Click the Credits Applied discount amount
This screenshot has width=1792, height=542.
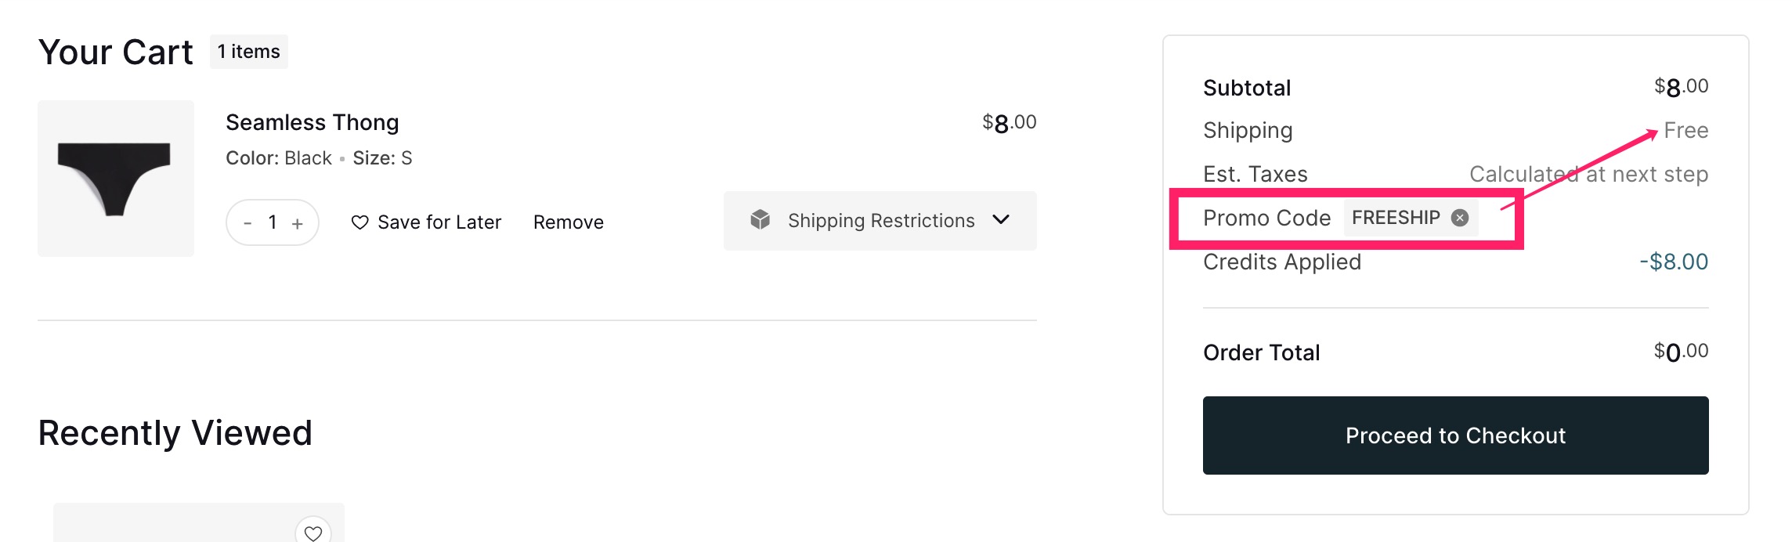(1674, 262)
